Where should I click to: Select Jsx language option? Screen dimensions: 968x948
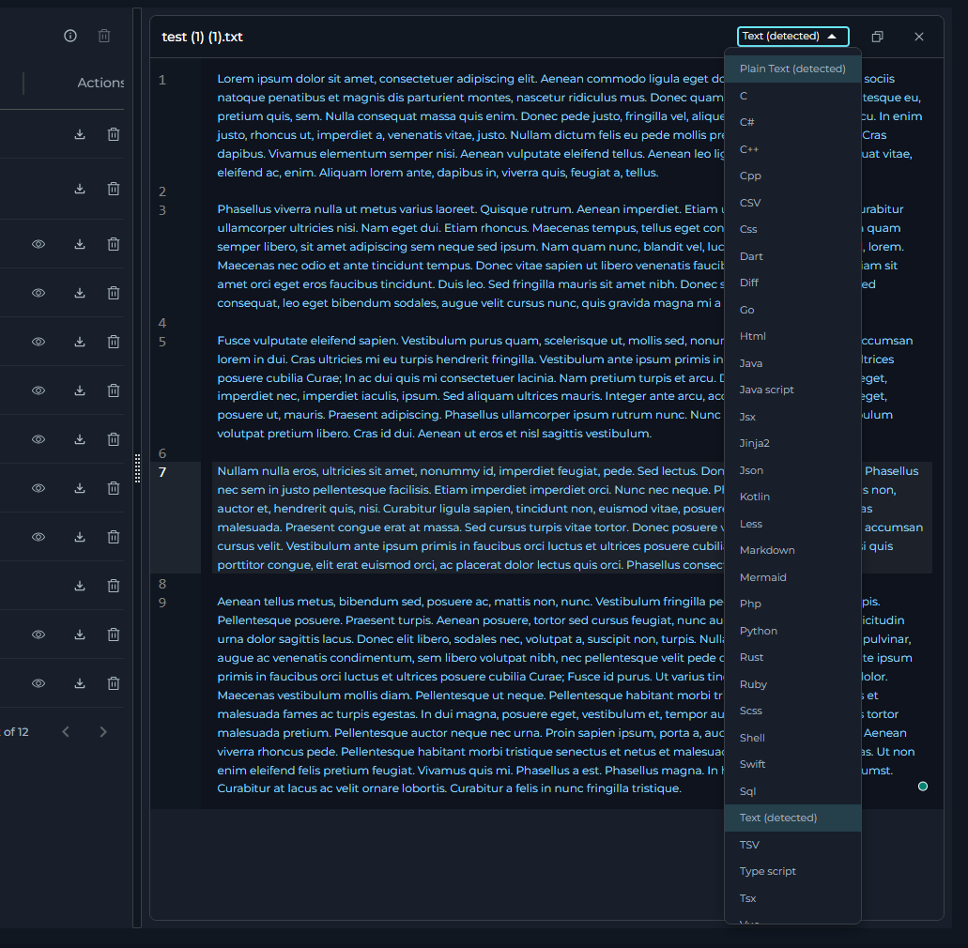[792, 417]
